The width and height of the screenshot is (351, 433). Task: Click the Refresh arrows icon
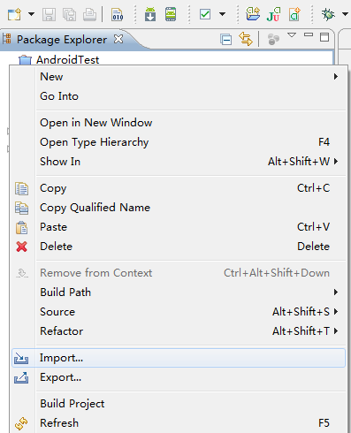[x=21, y=424]
